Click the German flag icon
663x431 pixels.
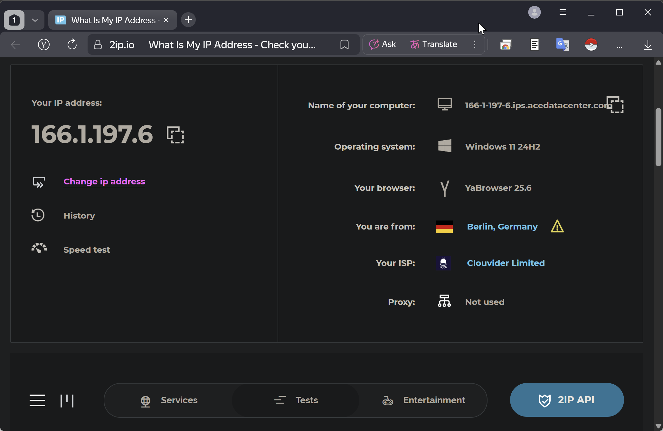[x=444, y=227]
